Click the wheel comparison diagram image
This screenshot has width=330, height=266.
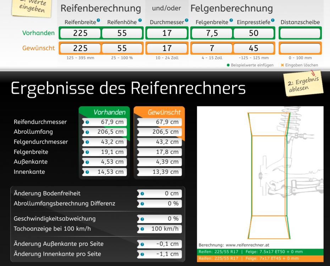coord(260,174)
